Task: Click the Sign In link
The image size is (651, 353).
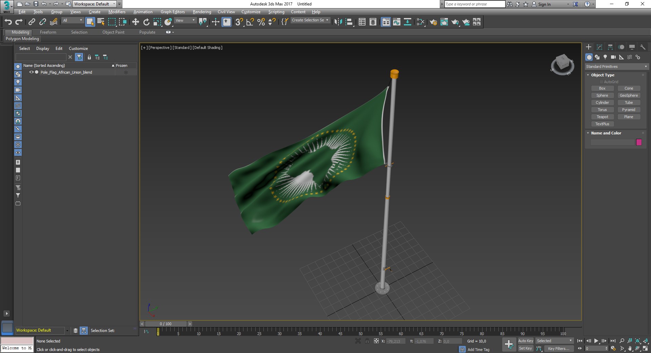Action: [x=544, y=4]
